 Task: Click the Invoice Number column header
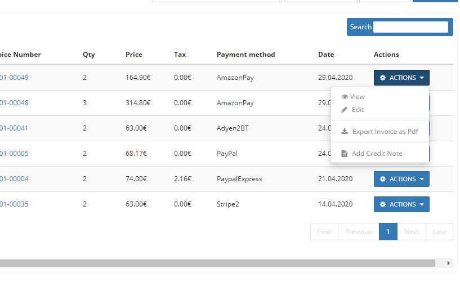tap(20, 55)
